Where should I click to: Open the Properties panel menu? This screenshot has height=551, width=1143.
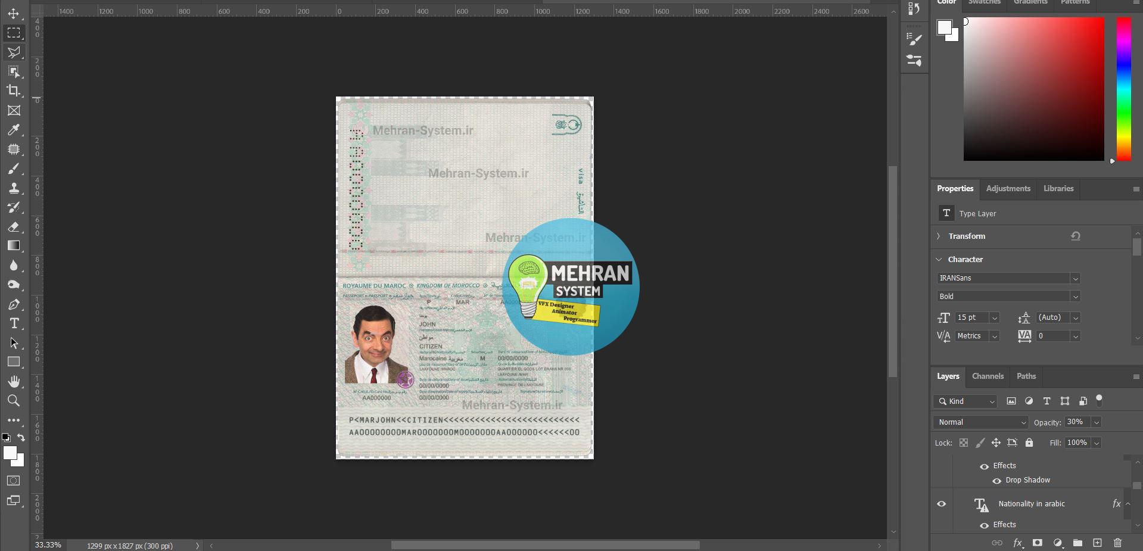coord(1136,189)
